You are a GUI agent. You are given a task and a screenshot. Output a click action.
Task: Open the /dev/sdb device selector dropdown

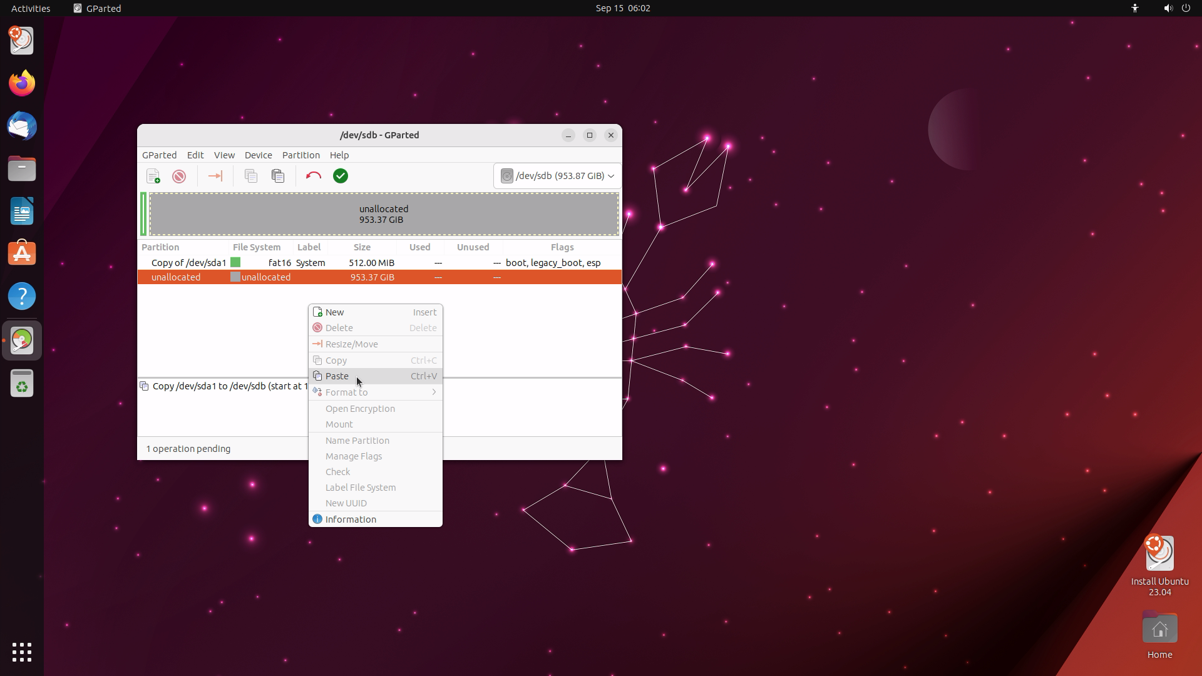557,176
